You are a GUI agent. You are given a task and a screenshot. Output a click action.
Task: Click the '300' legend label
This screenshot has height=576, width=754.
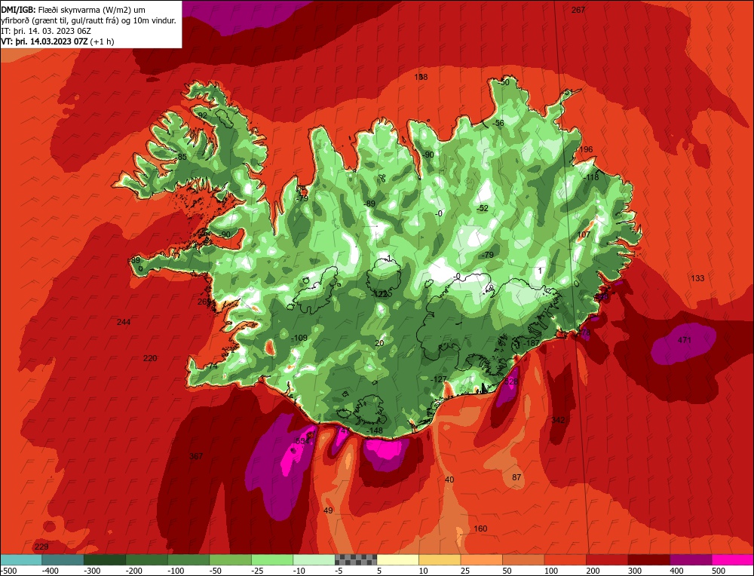[x=635, y=570]
